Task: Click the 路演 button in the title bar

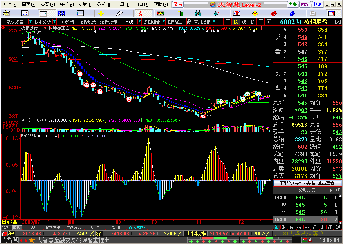Action: [318, 5]
